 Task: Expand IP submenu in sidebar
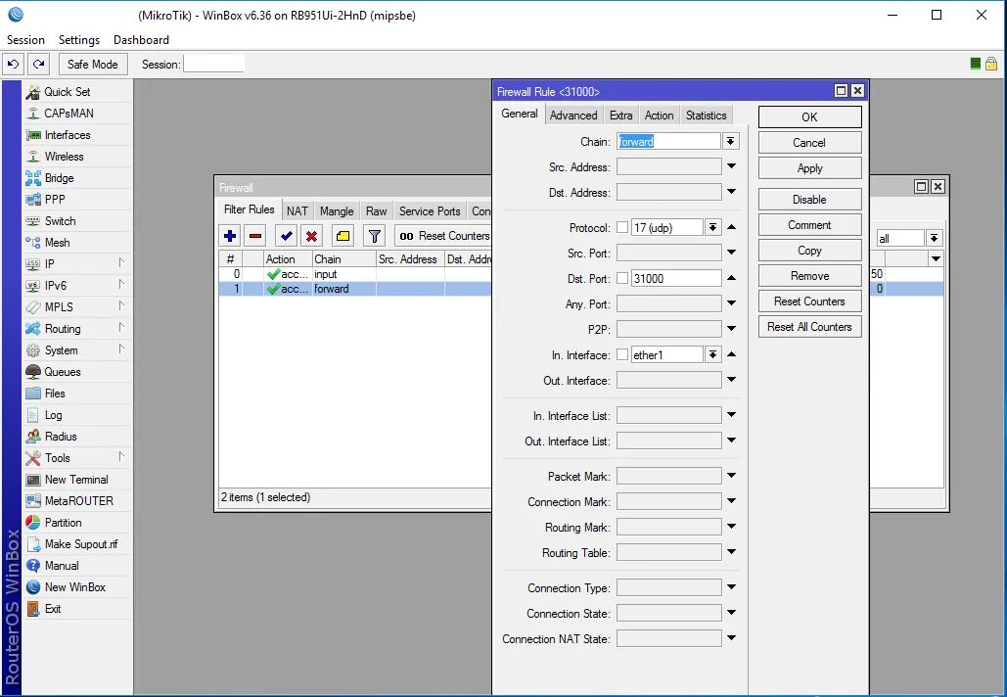coord(77,264)
